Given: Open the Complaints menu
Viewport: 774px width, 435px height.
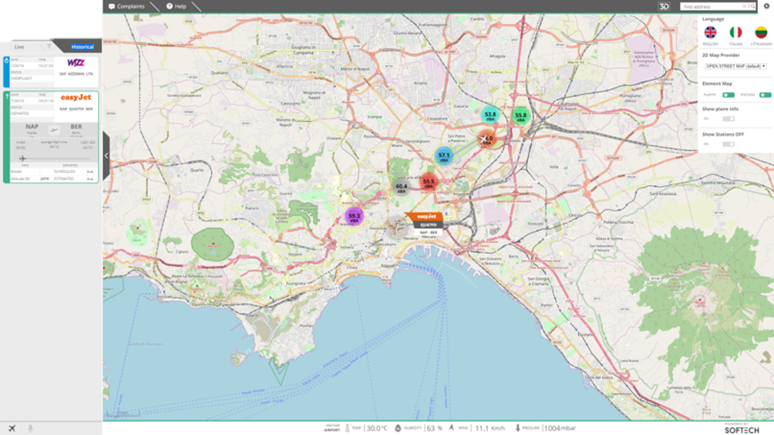Looking at the screenshot, I should 126,6.
